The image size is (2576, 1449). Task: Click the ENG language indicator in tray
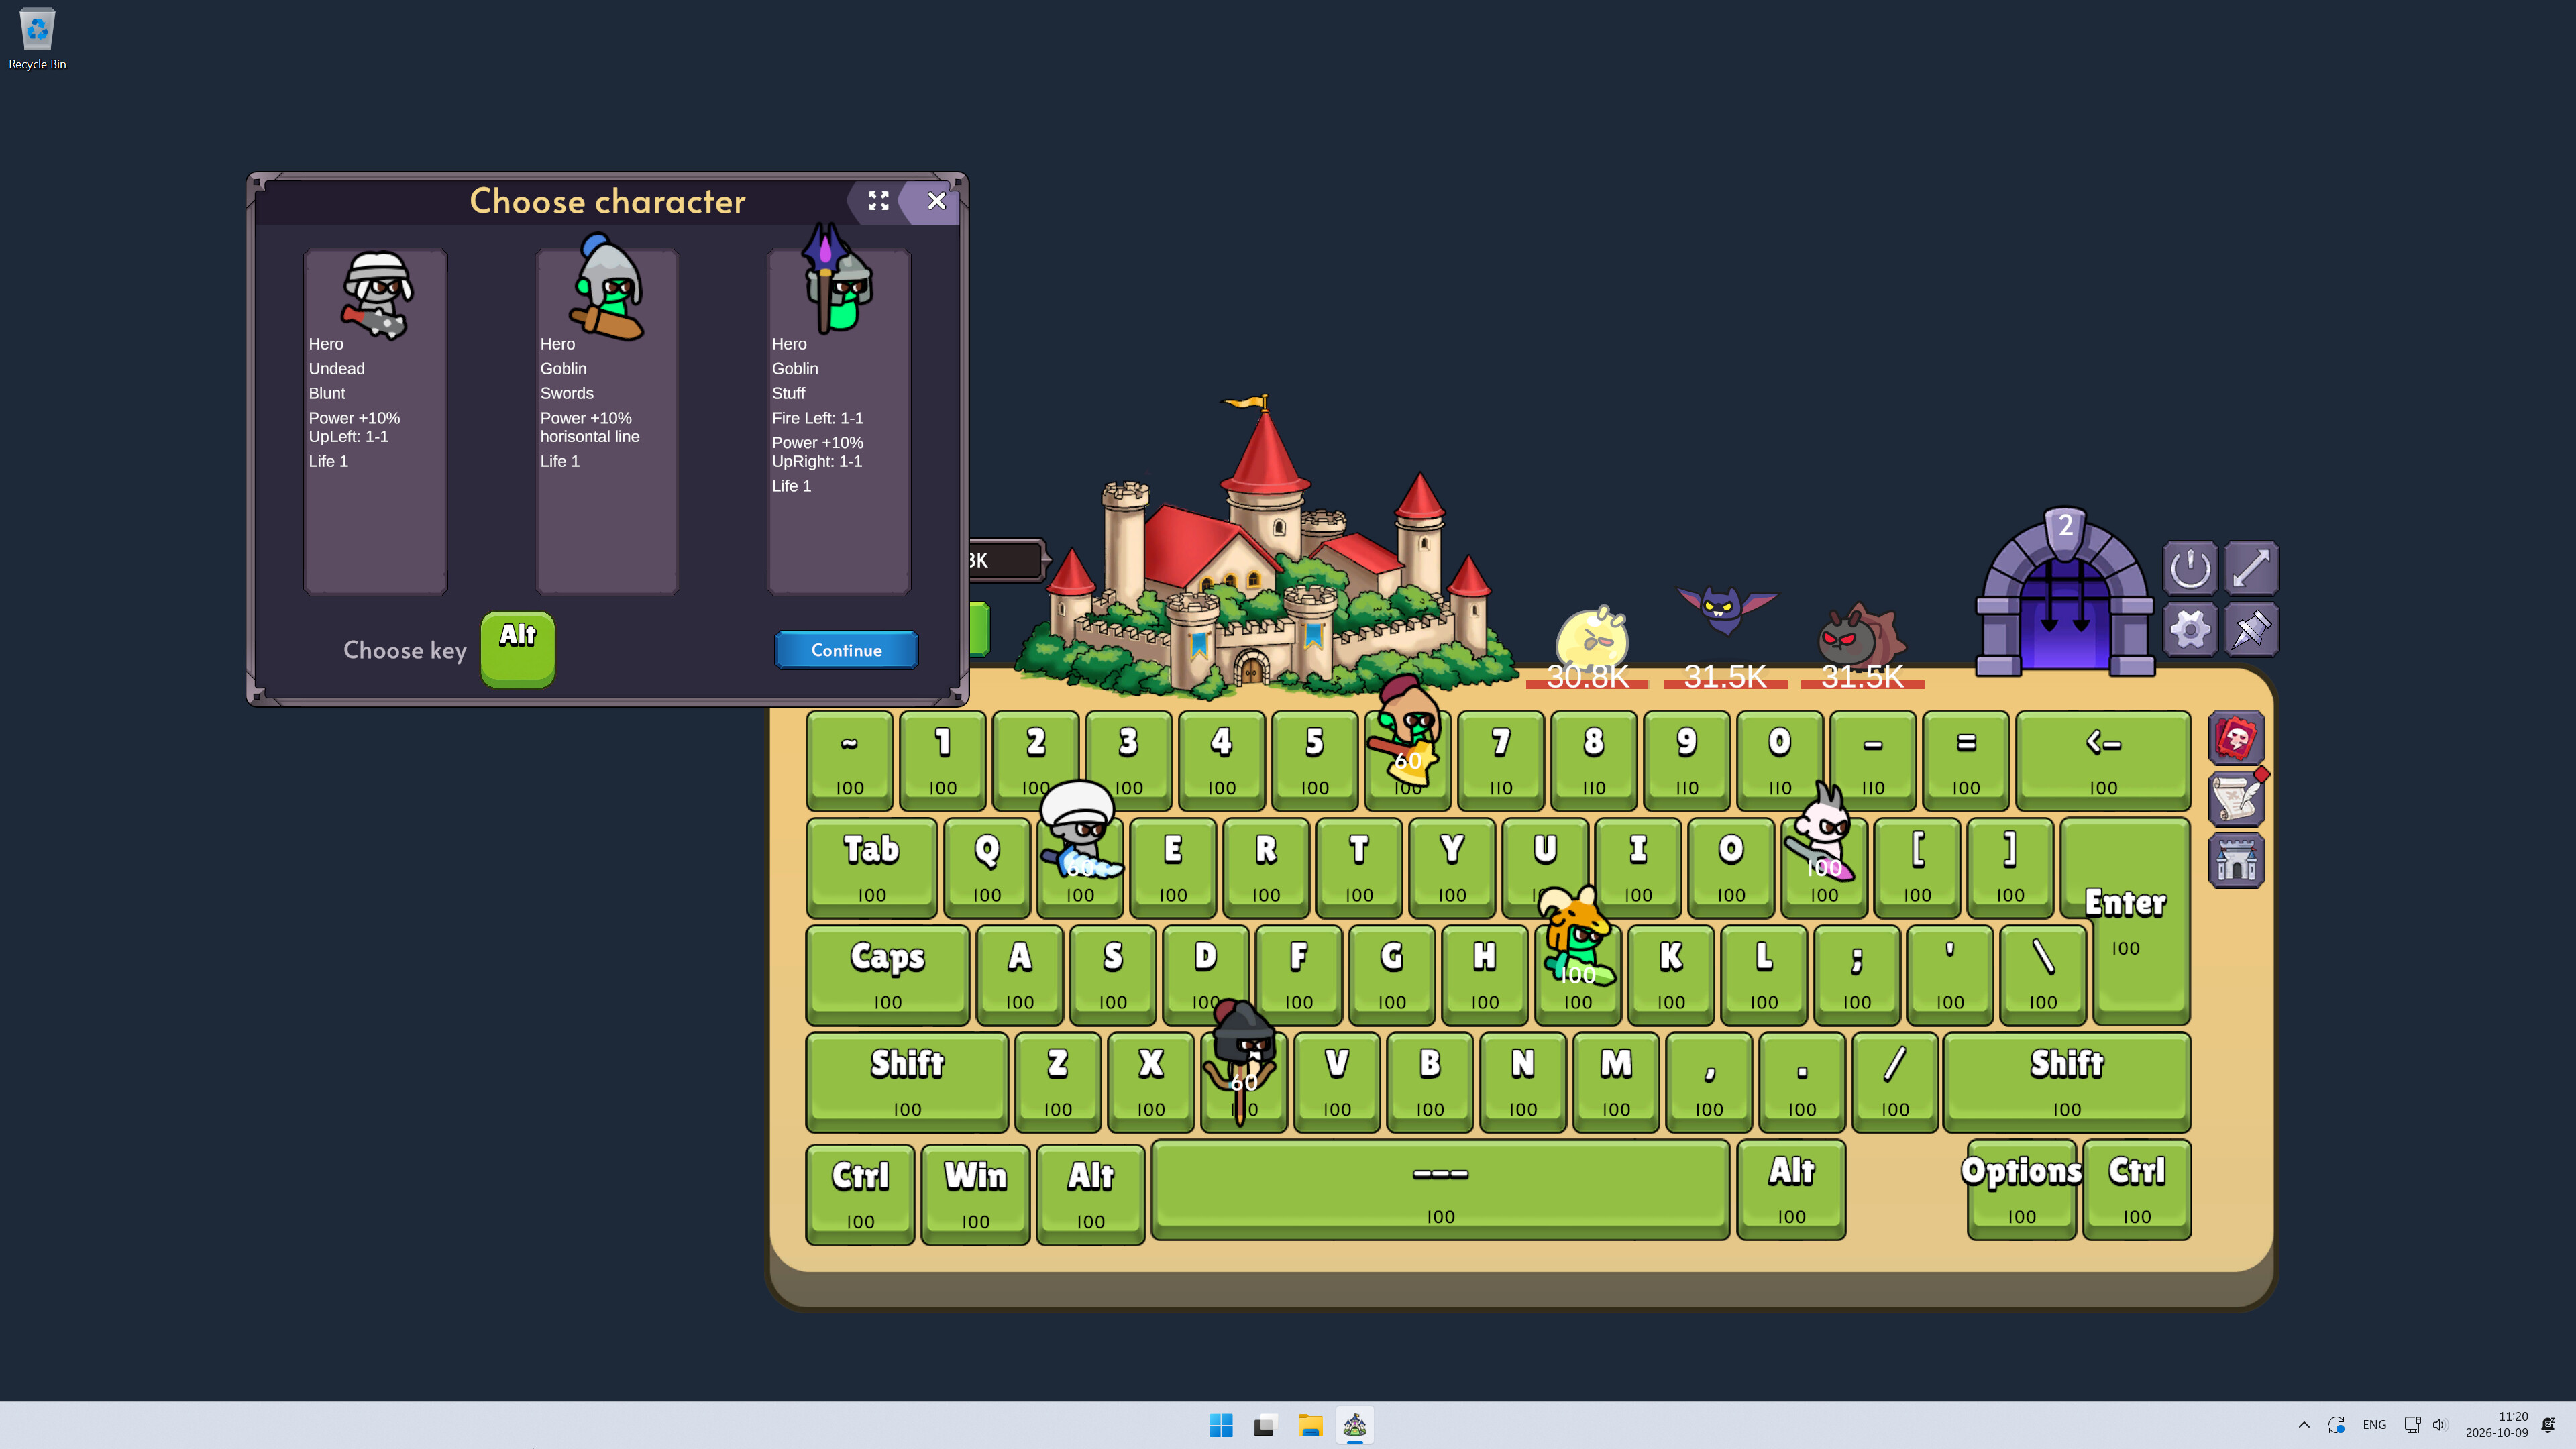pyautogui.click(x=2374, y=1425)
